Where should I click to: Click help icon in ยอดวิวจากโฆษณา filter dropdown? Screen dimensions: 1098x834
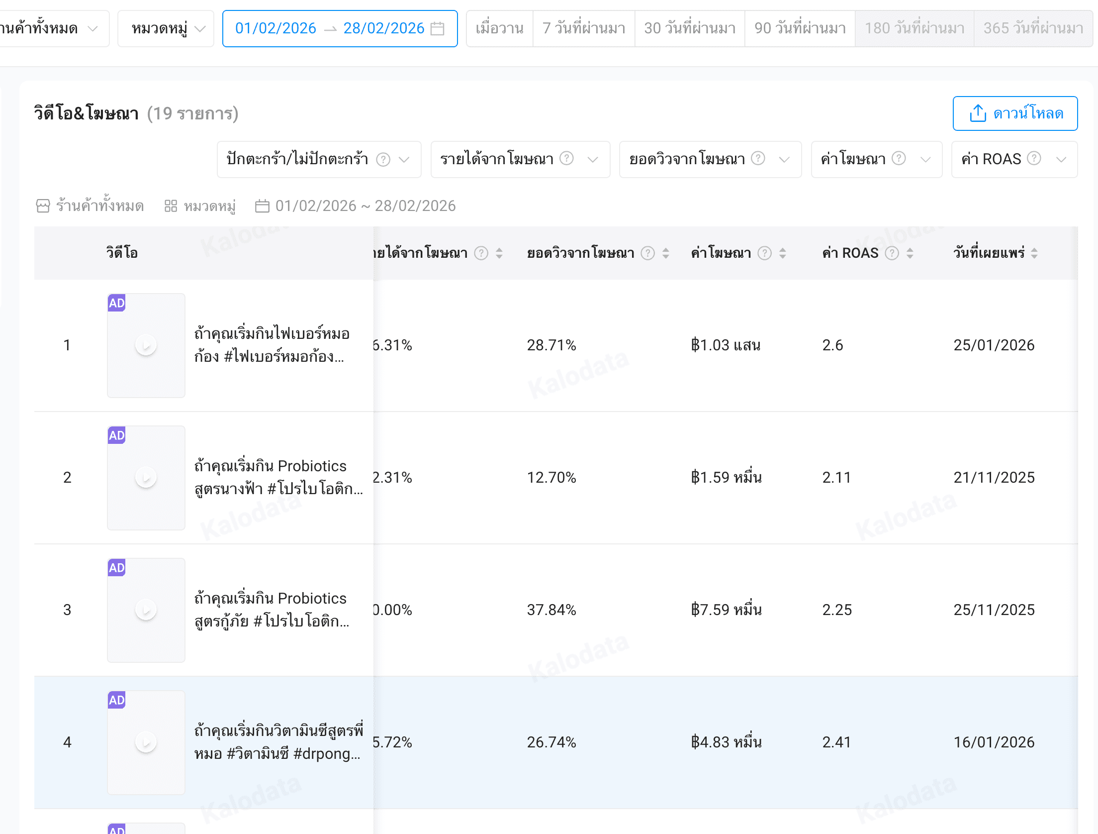(x=757, y=158)
